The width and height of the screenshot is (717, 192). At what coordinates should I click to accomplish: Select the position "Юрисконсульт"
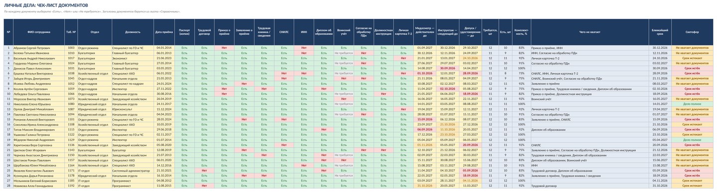tap(132, 109)
